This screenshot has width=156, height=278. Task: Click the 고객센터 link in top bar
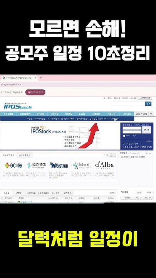(x=125, y=98)
